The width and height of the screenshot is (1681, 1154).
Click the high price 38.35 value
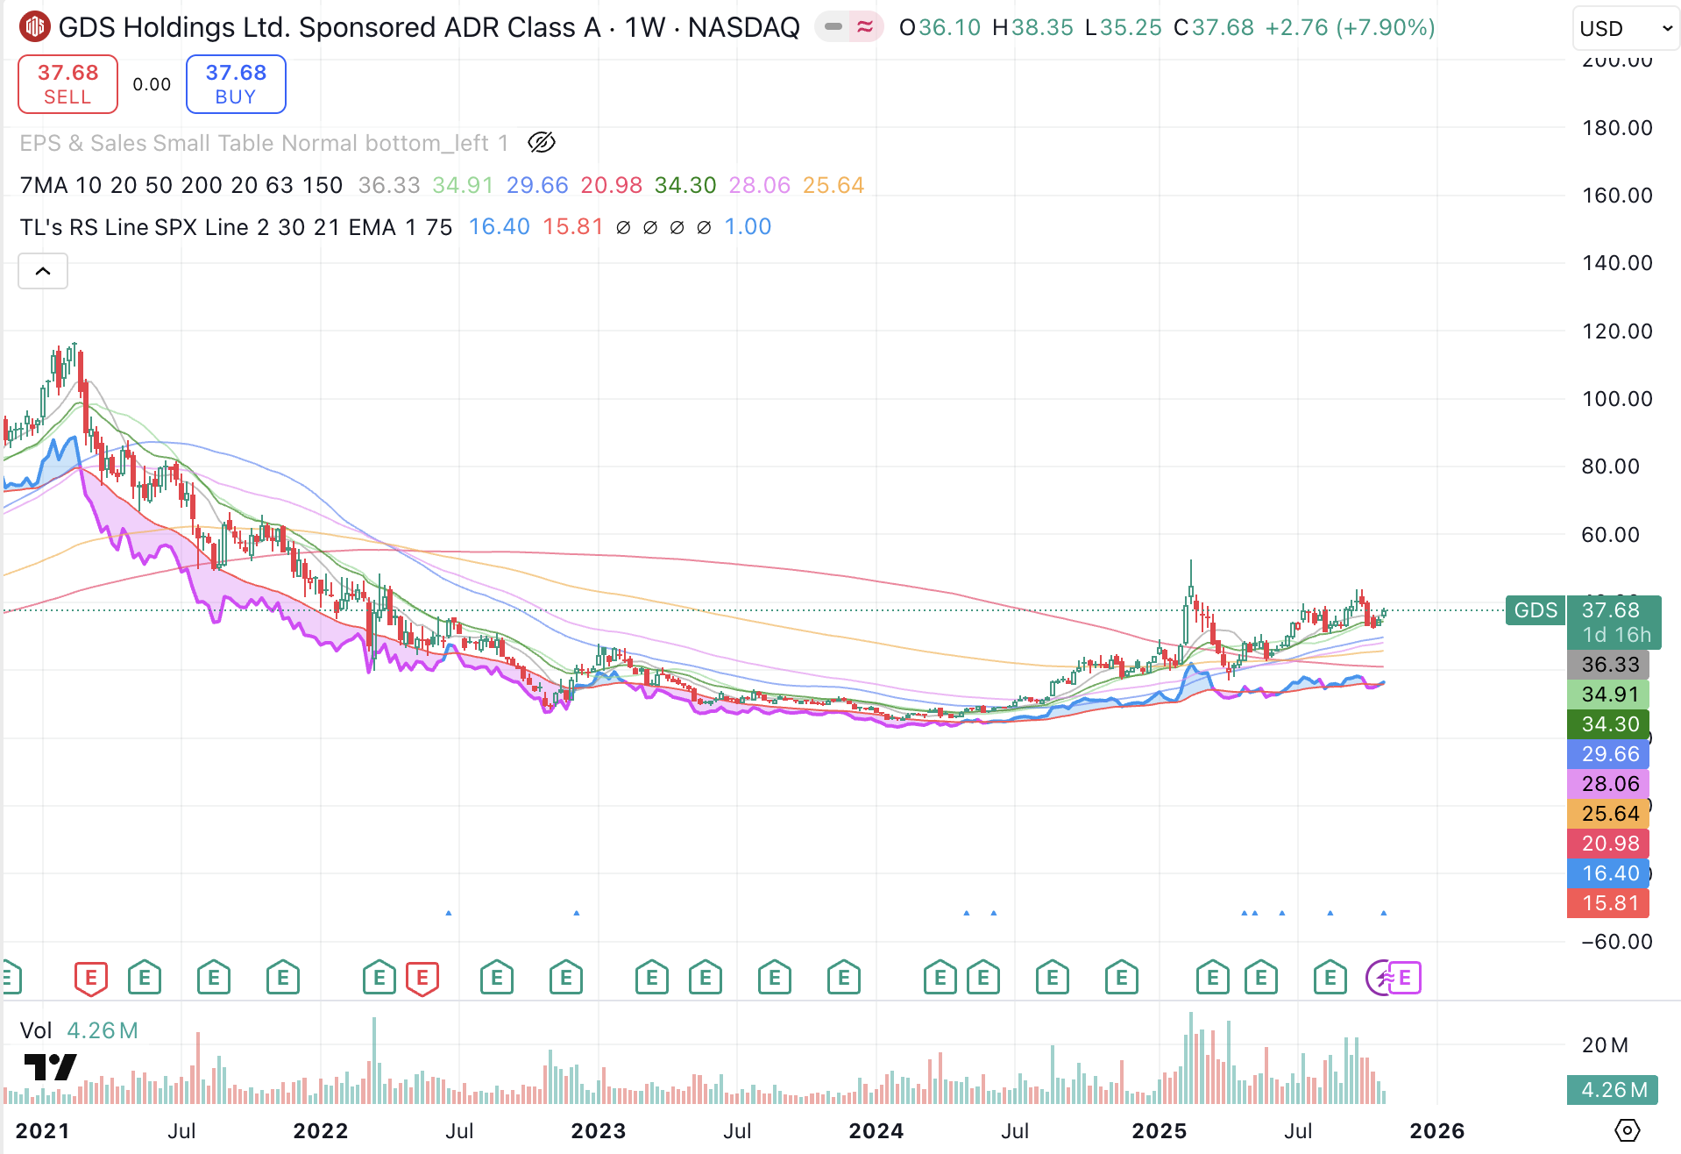coord(1042,27)
